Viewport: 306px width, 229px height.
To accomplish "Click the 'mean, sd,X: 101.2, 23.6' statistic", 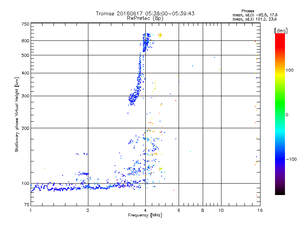I will pyautogui.click(x=254, y=19).
